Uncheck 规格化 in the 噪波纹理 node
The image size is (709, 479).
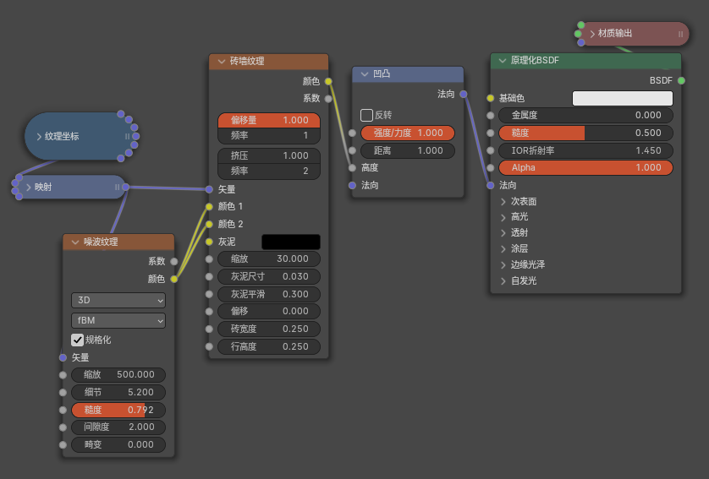[x=77, y=340]
